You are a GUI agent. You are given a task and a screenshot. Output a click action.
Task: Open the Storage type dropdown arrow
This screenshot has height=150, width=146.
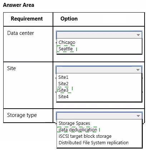(138, 116)
